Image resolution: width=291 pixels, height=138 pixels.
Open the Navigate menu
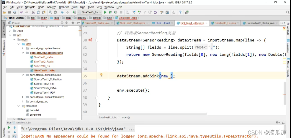30,7
